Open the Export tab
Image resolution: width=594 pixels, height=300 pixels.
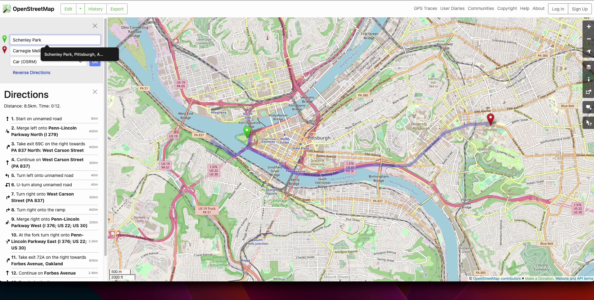coord(117,9)
